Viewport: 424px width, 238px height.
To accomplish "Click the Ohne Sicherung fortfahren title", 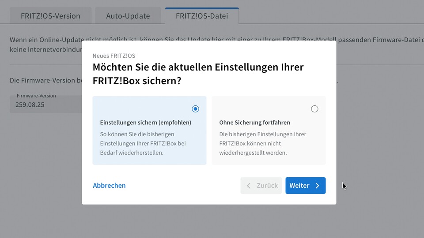I will tap(255, 123).
